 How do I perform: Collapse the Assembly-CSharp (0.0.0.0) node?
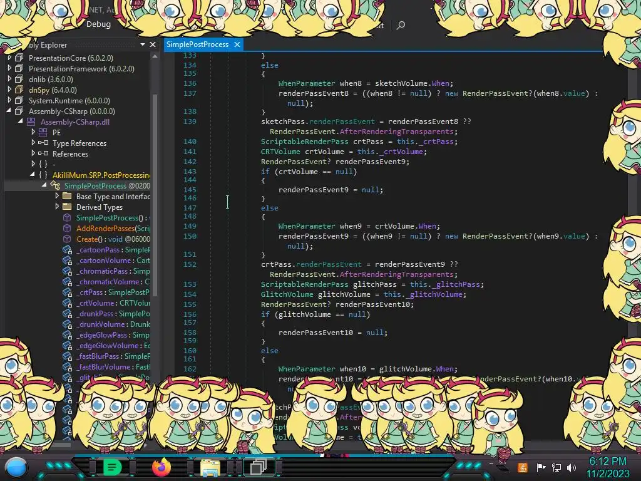tap(9, 111)
